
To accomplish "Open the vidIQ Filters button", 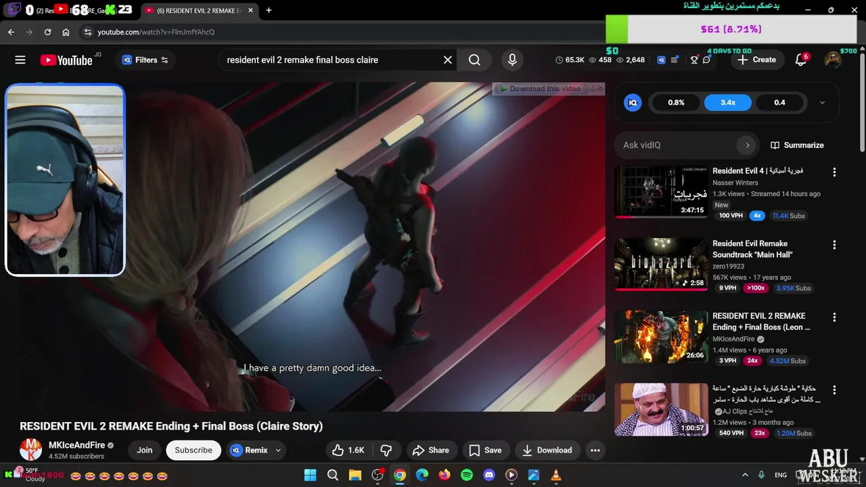I will coord(145,60).
